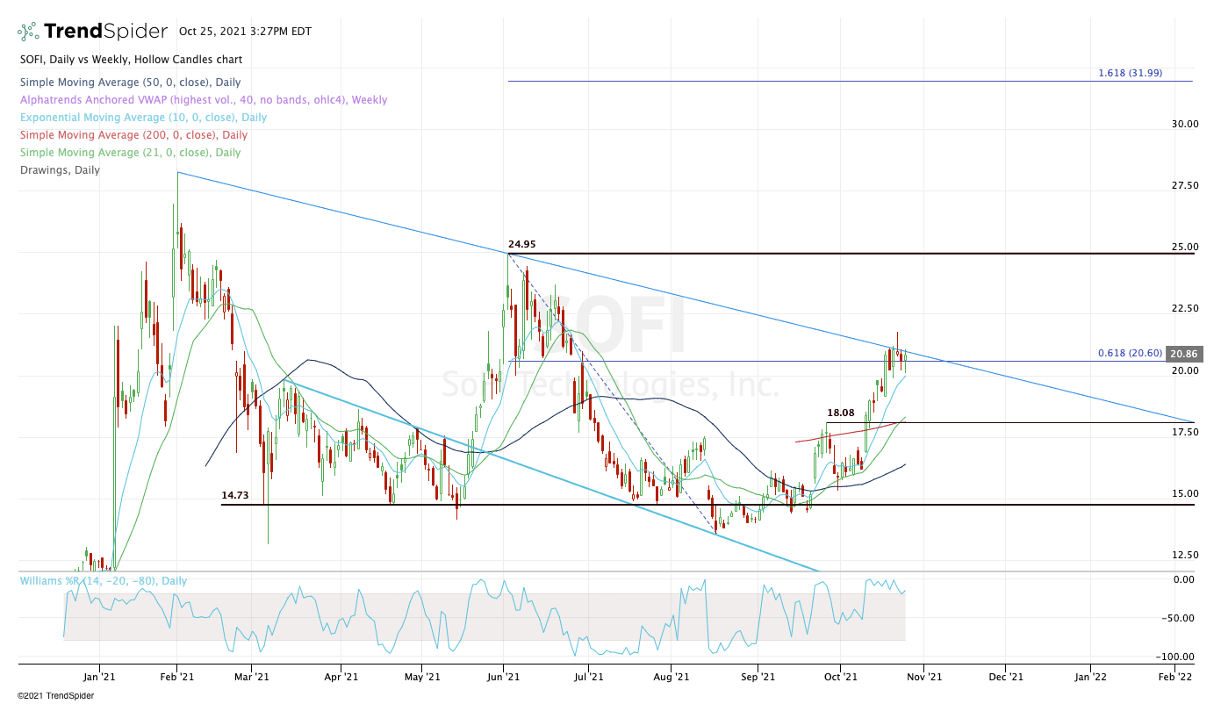Select the SOFI Daily vs Weekly chart title
1221x704 pixels.
130,60
